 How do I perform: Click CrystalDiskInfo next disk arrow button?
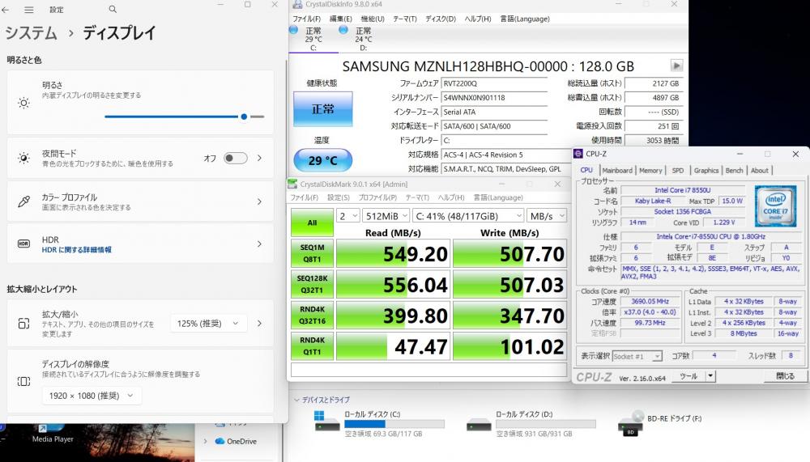pyautogui.click(x=676, y=66)
